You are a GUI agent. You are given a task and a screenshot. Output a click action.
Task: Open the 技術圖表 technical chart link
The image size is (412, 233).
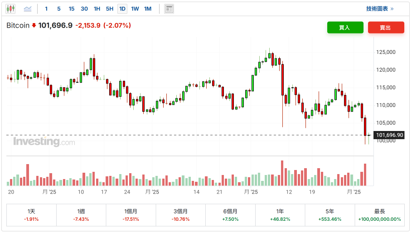[x=380, y=9]
